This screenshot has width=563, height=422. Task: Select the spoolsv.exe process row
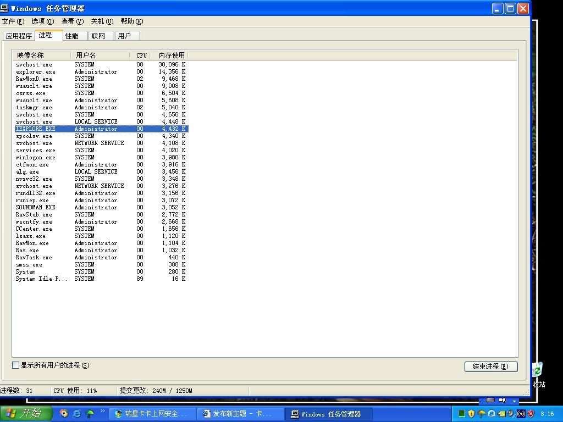point(102,136)
